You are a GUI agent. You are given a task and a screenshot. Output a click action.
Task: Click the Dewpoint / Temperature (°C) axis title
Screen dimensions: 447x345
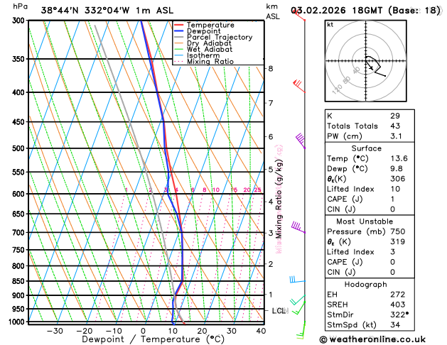coord(153,339)
